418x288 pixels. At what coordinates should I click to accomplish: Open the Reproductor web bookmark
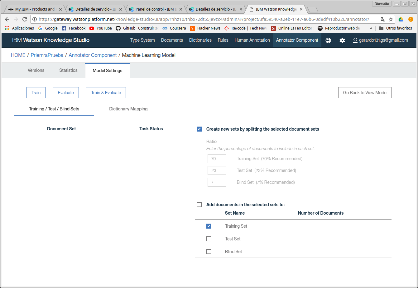tap(339, 28)
